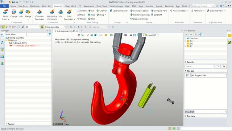This screenshot has width=232, height=131.
Task: Open Constraint Status inquiry
Action: pyautogui.click(x=139, y=11)
